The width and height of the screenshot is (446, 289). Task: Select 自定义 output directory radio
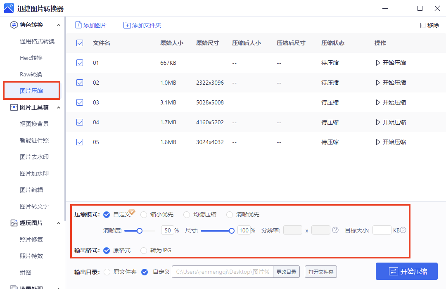click(145, 272)
